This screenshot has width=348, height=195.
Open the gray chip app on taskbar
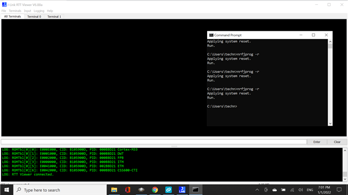[141, 190]
